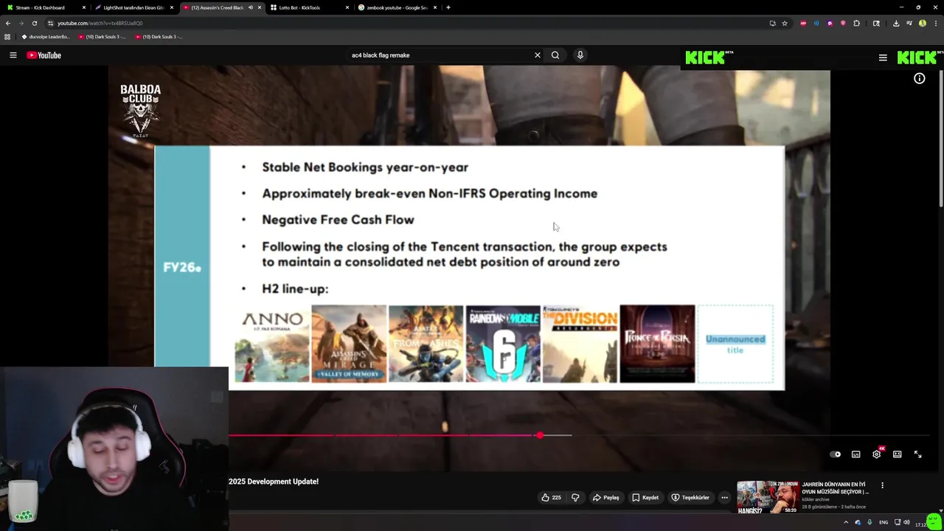Screen dimensions: 944x531
Task: Go forward in the browser
Action: pyautogui.click(x=21, y=23)
